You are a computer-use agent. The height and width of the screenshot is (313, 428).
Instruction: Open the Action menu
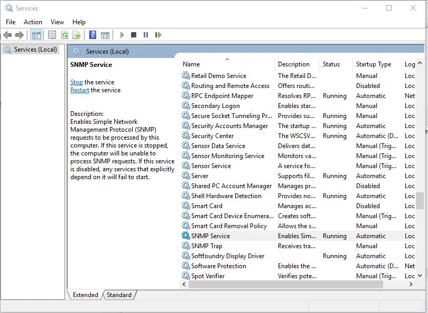[x=33, y=22]
